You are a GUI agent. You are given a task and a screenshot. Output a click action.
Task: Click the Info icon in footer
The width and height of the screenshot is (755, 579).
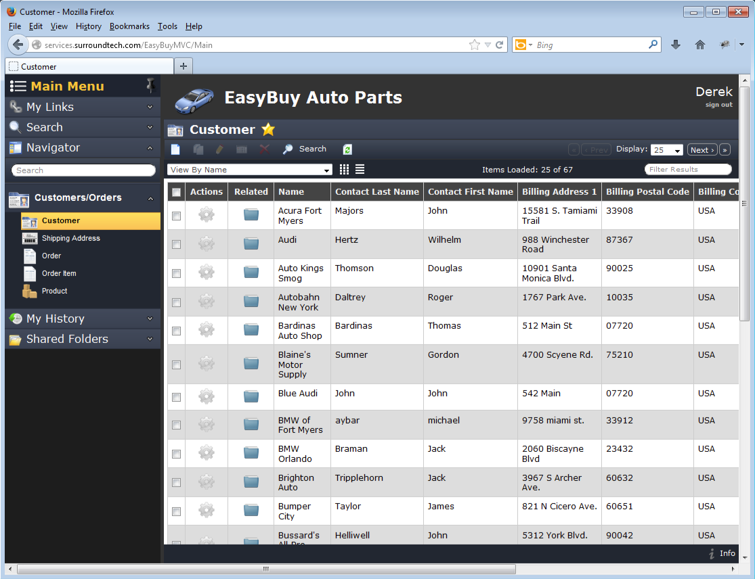tap(711, 553)
